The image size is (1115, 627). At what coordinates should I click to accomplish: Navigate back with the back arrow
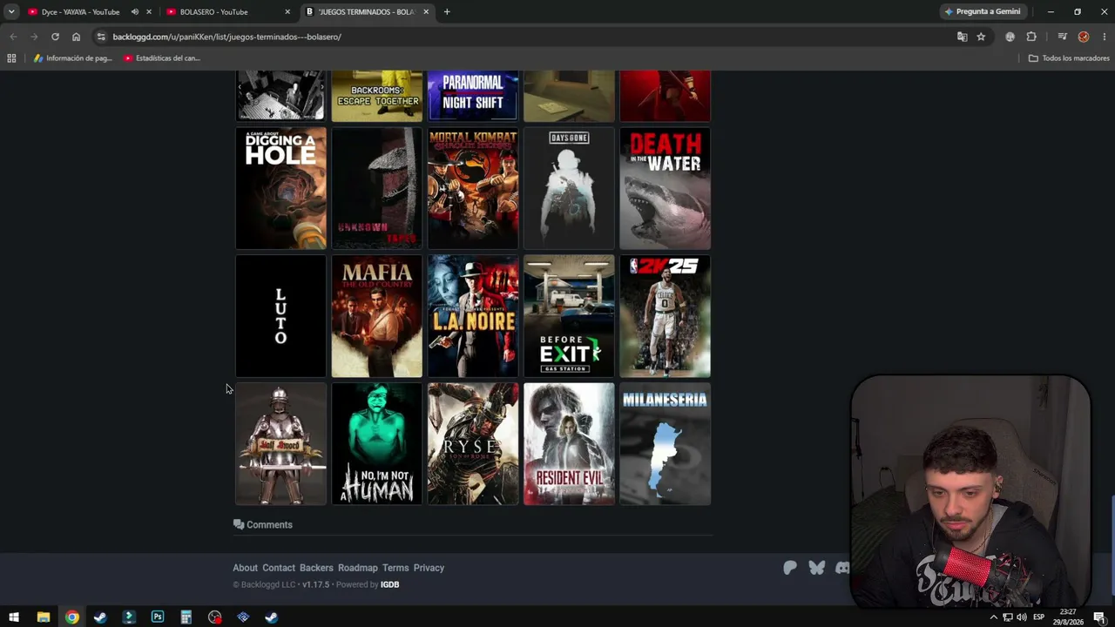pyautogui.click(x=13, y=37)
